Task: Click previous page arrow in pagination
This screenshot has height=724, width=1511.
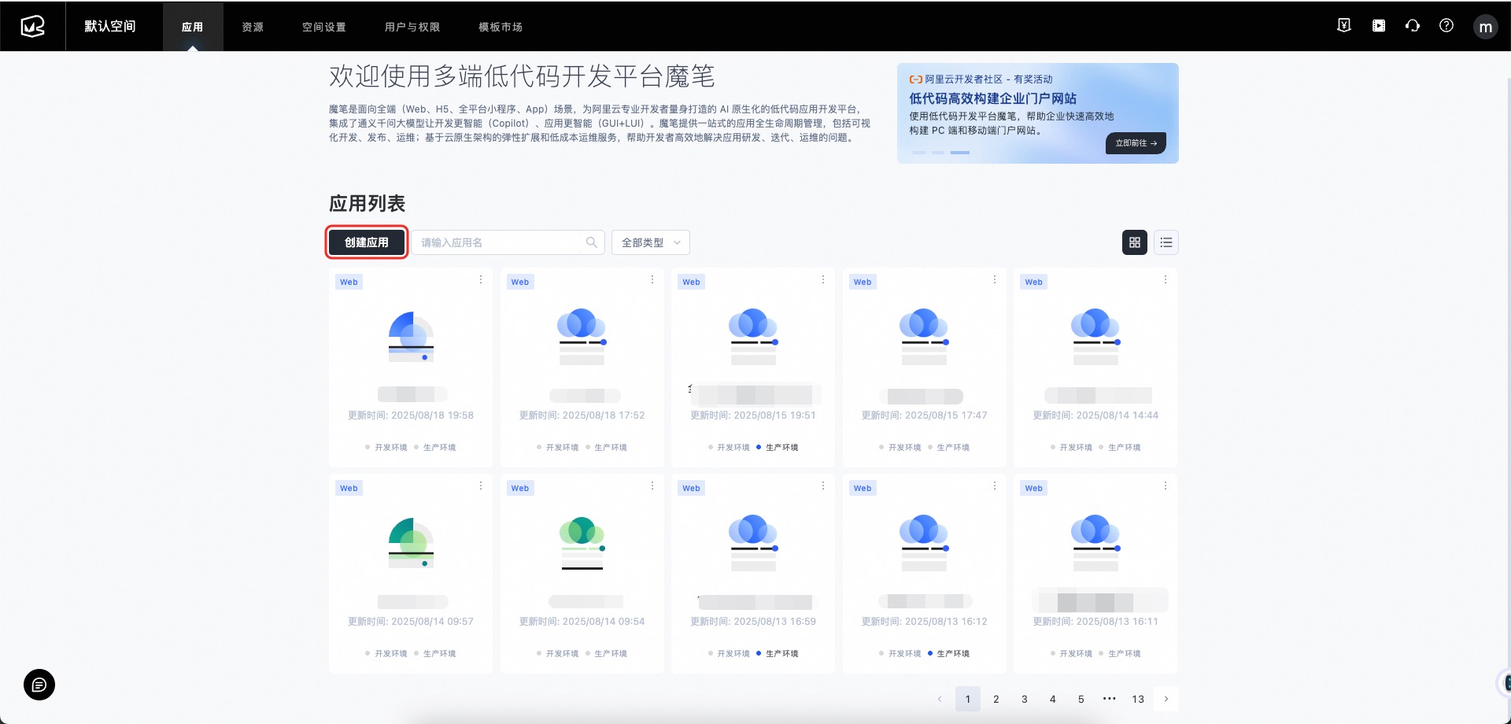Action: (940, 699)
